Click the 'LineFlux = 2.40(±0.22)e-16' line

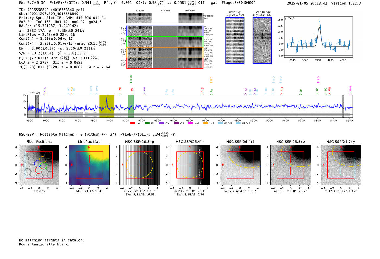pyautogui.click(x=47, y=35)
